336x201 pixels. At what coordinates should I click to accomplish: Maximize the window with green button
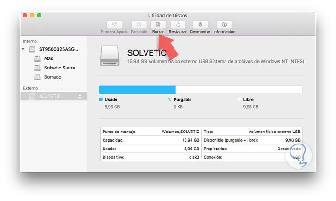[39, 16]
